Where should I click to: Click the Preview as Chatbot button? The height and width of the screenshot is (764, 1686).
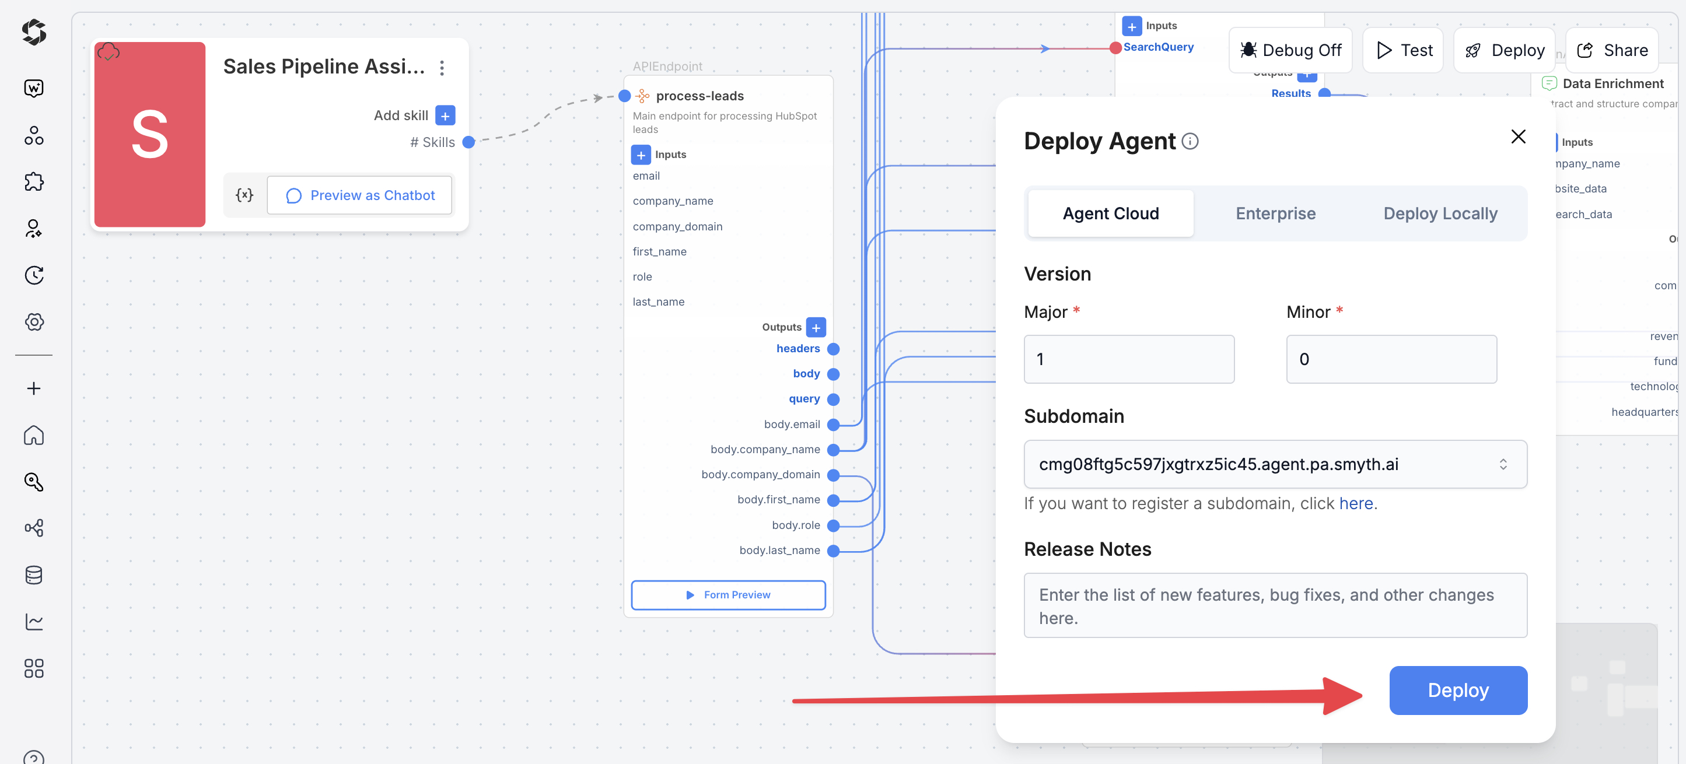359,195
